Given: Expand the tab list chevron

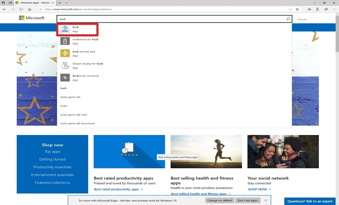Looking at the screenshot, I should pos(66,3).
